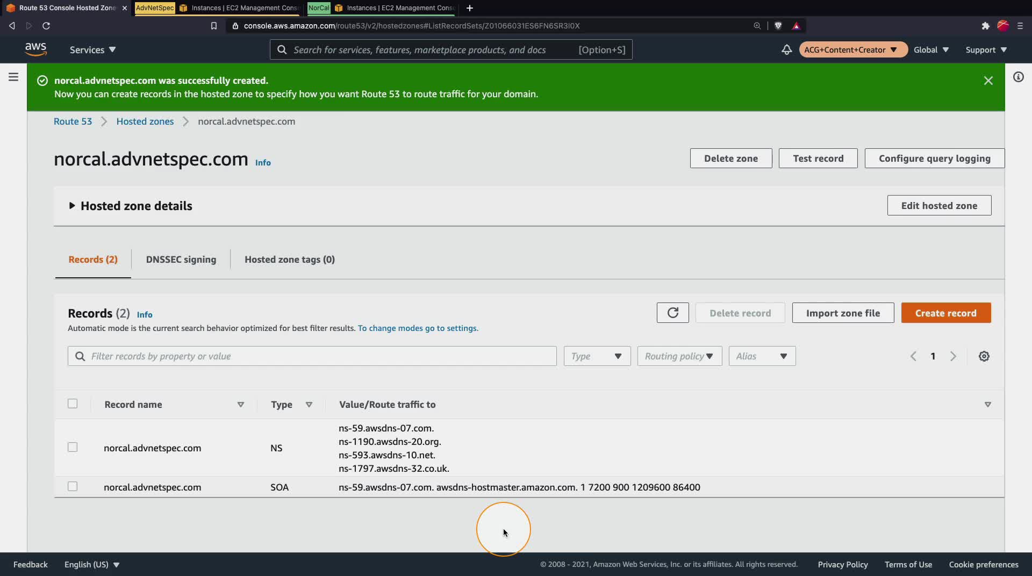Click the browser profile avatar
Viewport: 1032px width, 576px height.
point(1002,26)
